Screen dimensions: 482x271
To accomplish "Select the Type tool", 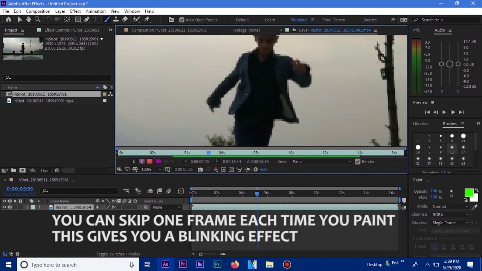I will pyautogui.click(x=96, y=20).
